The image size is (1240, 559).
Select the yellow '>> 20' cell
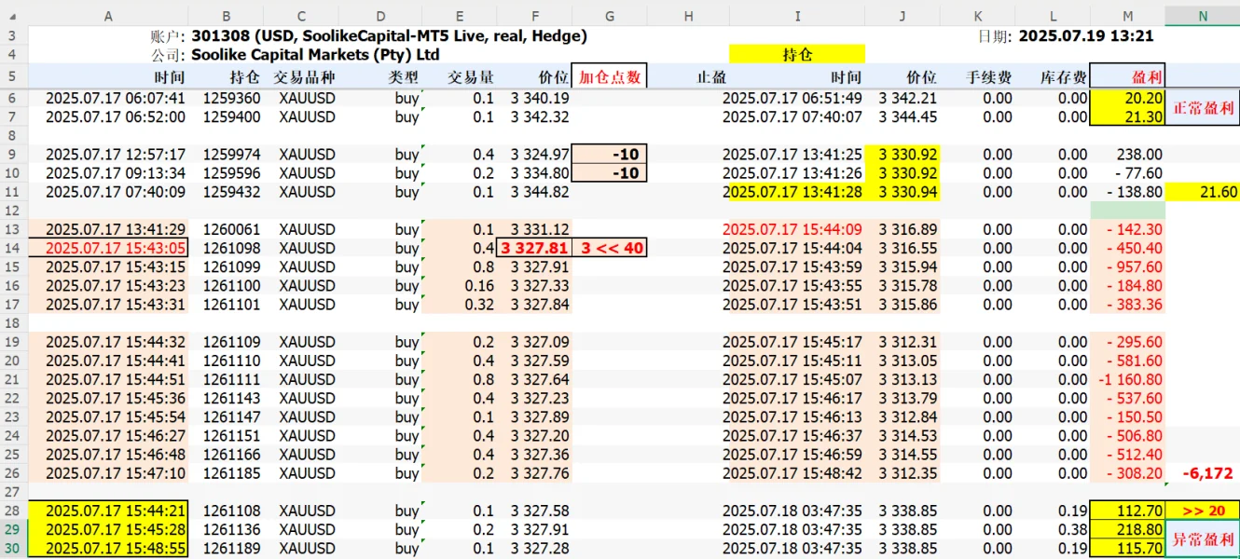(1203, 511)
